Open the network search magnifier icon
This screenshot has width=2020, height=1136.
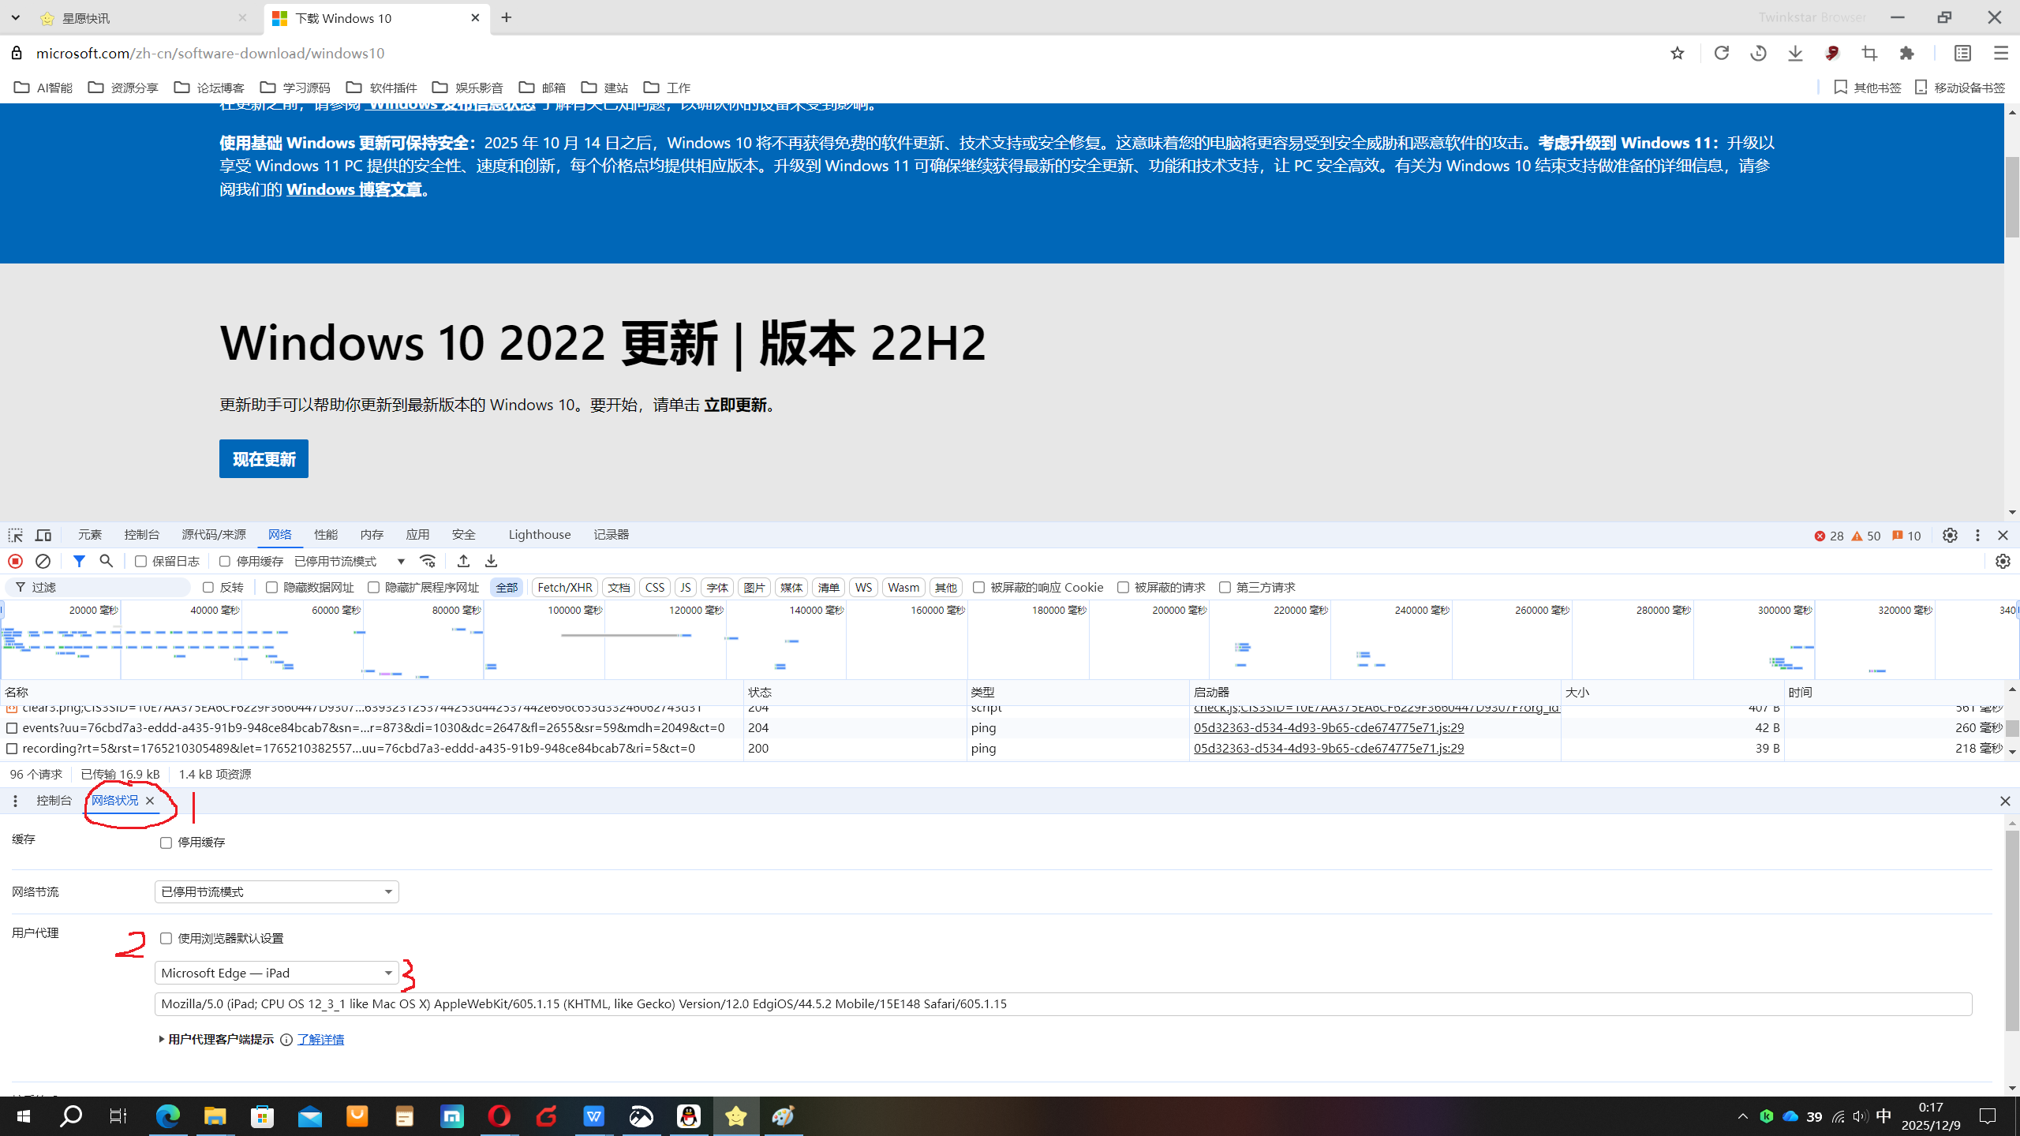(106, 561)
